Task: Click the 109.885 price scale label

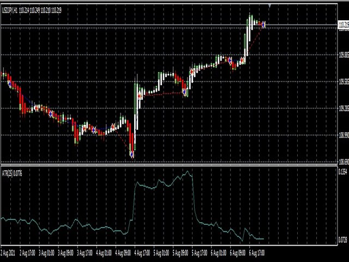Action: click(x=344, y=55)
